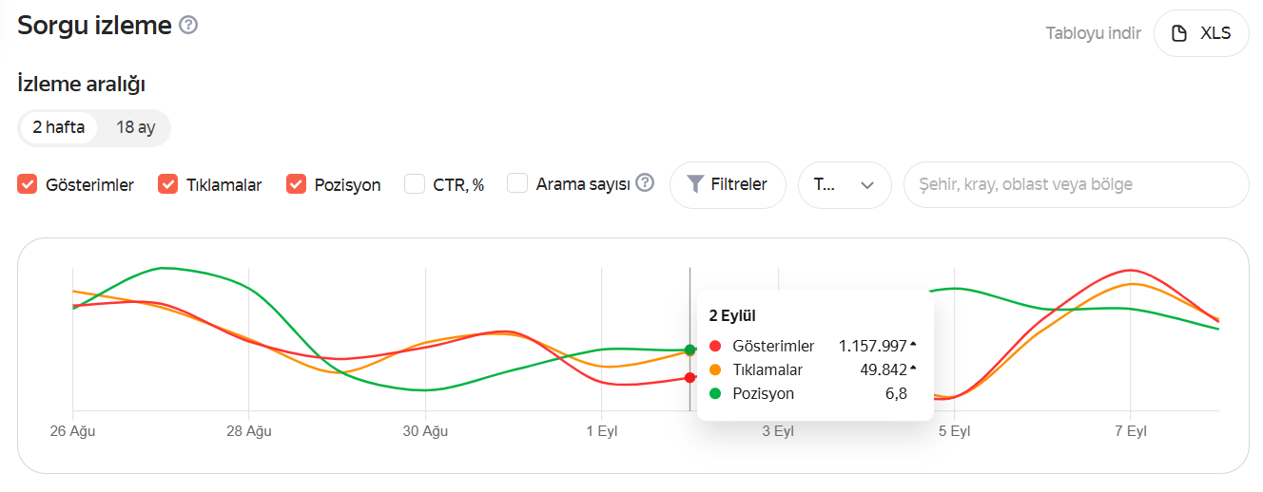Focus the Şehir, kray, oblast search field
The height and width of the screenshot is (492, 1263).
point(1075,185)
